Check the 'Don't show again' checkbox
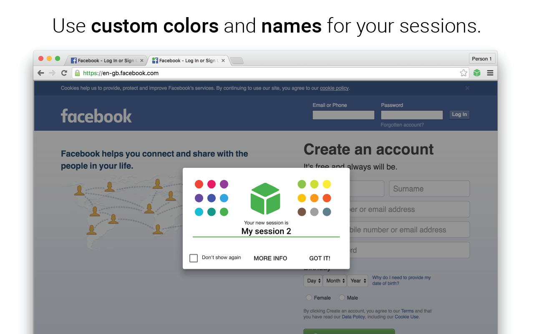Screen dimensions: 534x334 [x=193, y=258]
